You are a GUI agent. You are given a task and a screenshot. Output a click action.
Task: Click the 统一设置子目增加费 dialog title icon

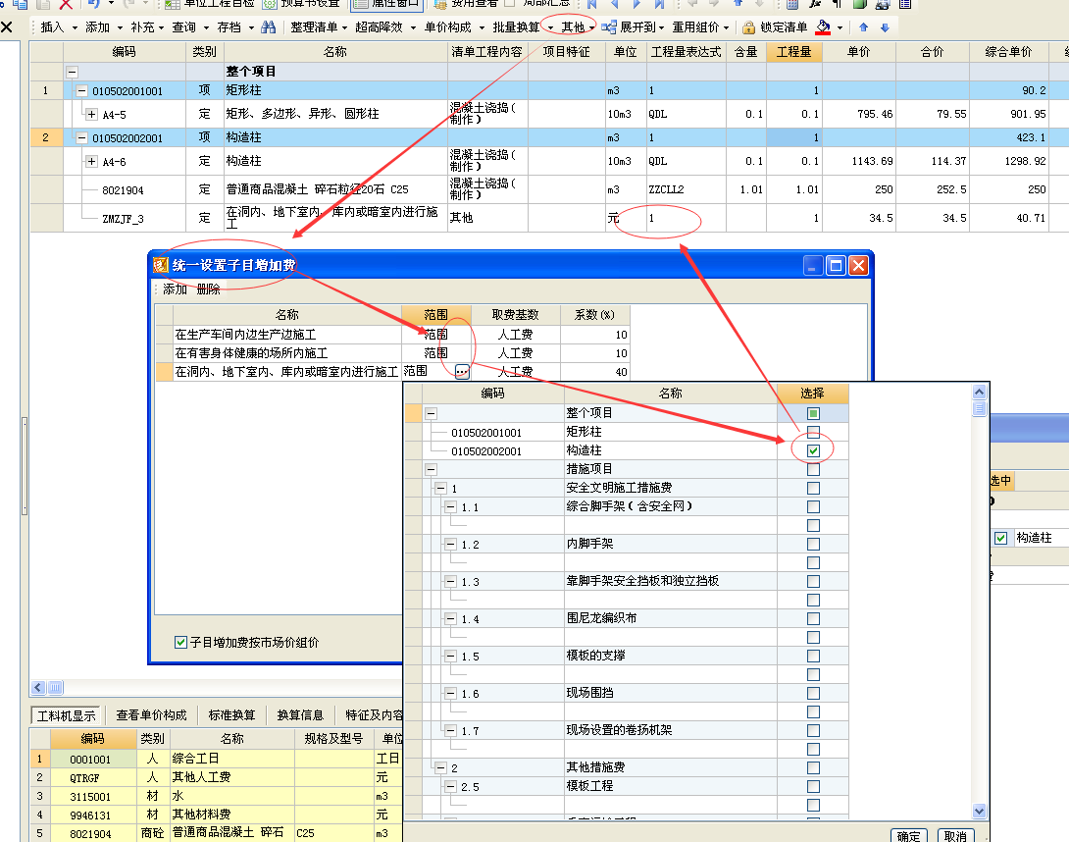[160, 265]
